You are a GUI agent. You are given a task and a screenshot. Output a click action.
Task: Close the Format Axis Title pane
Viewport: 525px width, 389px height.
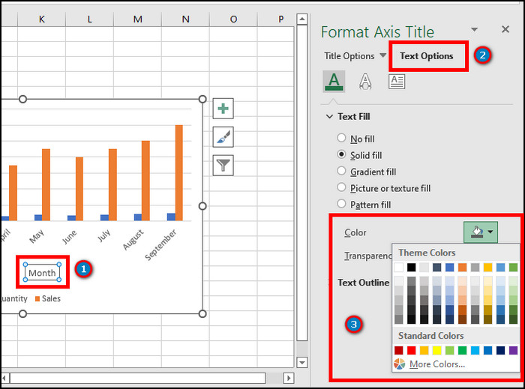[505, 29]
